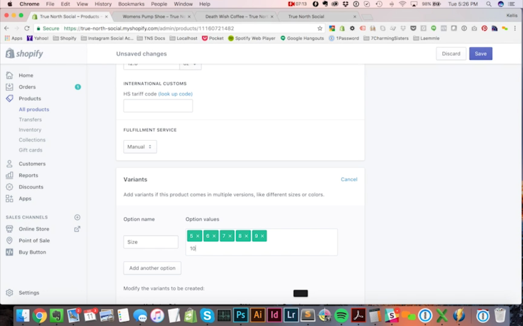This screenshot has height=326, width=523.
Task: Remove size value 8 tag
Action: coord(246,236)
